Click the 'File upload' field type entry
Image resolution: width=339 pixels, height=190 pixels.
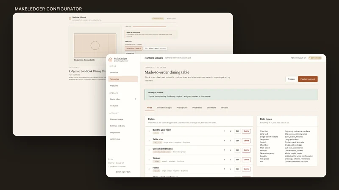click(264, 159)
